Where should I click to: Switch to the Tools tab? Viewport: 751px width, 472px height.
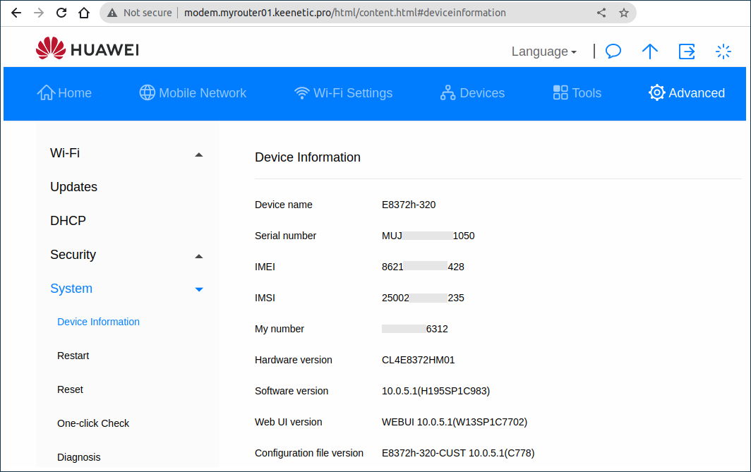[x=577, y=92]
